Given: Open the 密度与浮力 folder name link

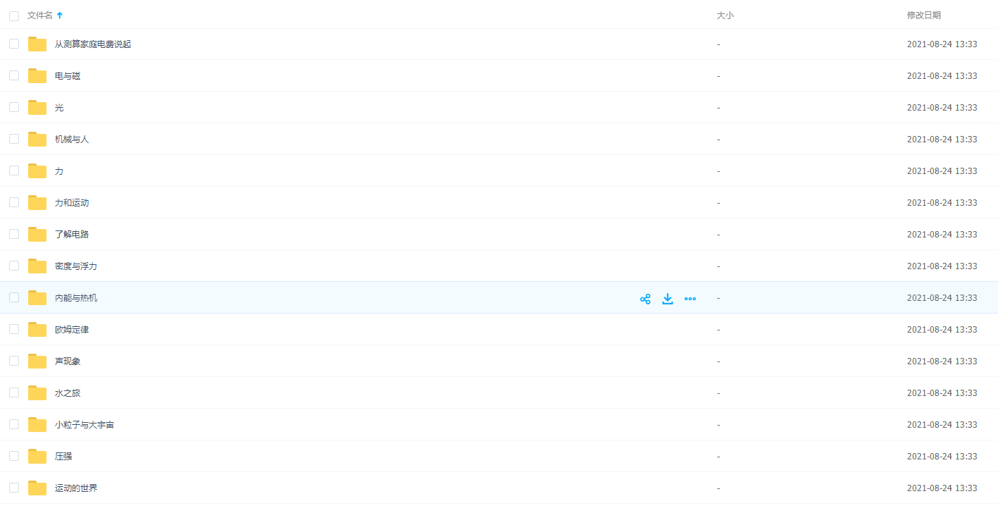Looking at the screenshot, I should point(76,266).
